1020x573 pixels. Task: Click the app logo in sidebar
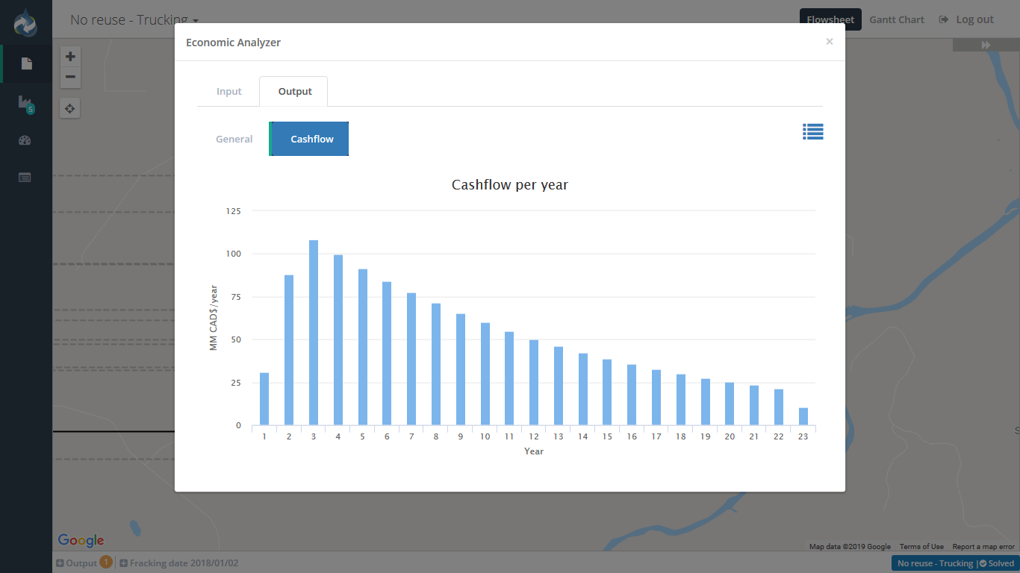25,22
